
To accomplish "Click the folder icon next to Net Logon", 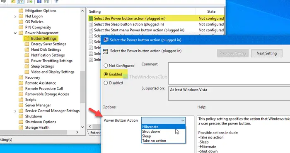I will [21, 16].
